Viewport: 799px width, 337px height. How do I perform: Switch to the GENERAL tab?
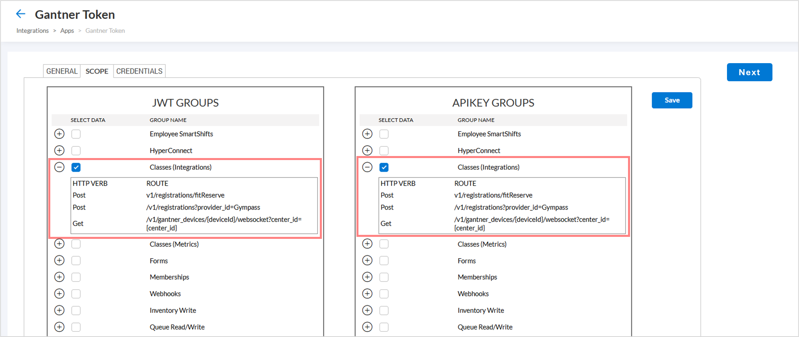point(62,71)
